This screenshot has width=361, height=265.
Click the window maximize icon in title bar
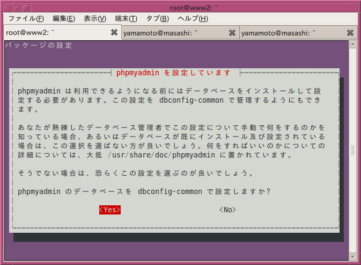tap(26, 8)
